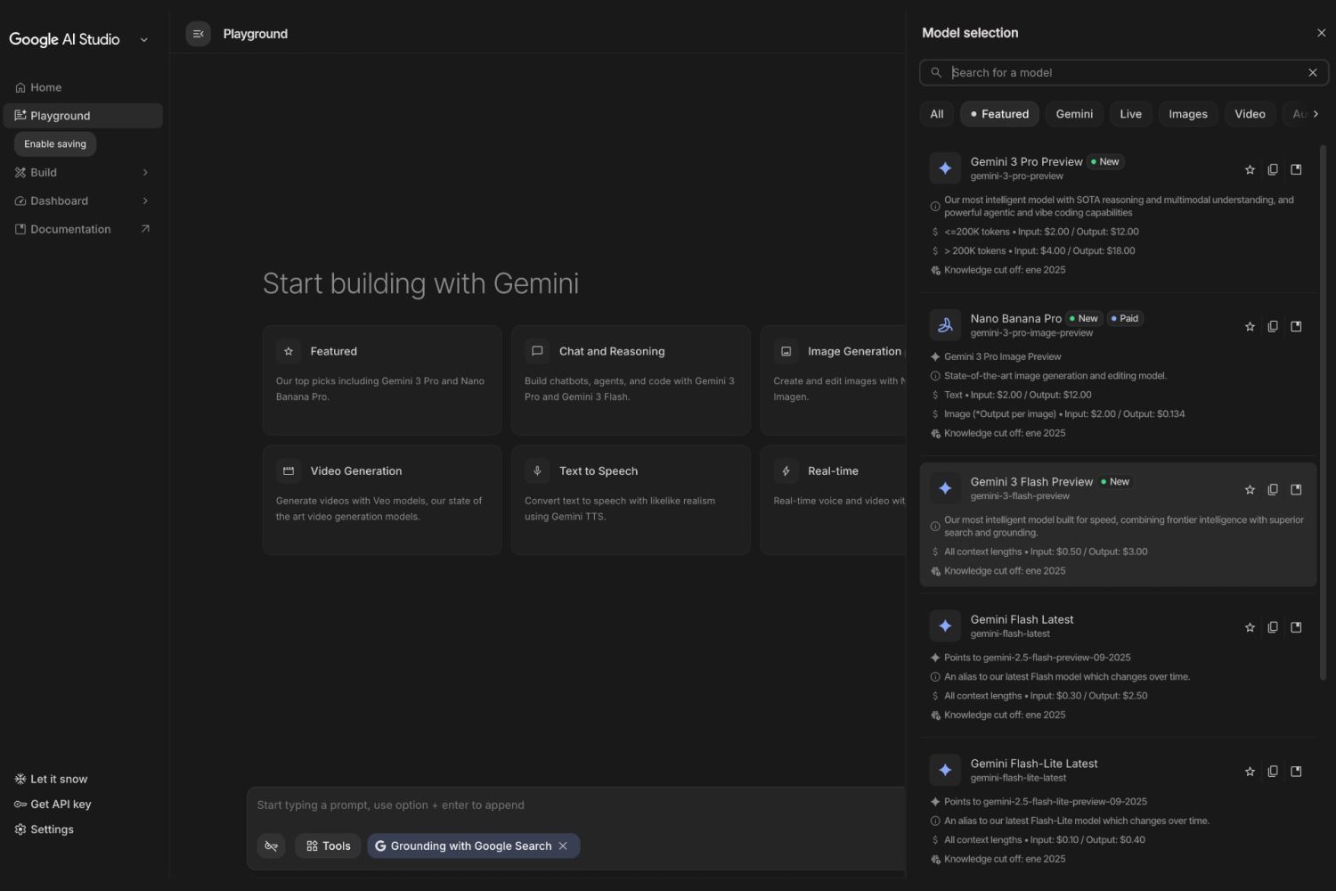Click the search magnifier in Model selection
Image resolution: width=1336 pixels, height=891 pixels.
coord(936,72)
